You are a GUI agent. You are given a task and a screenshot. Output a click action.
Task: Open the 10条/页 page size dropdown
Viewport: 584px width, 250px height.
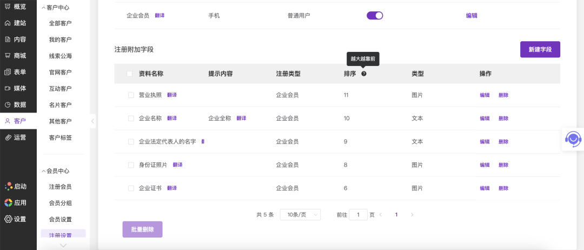click(x=300, y=215)
